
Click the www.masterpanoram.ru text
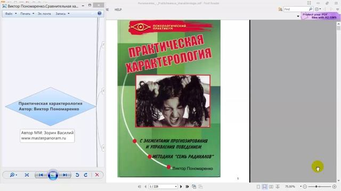(x=44, y=138)
